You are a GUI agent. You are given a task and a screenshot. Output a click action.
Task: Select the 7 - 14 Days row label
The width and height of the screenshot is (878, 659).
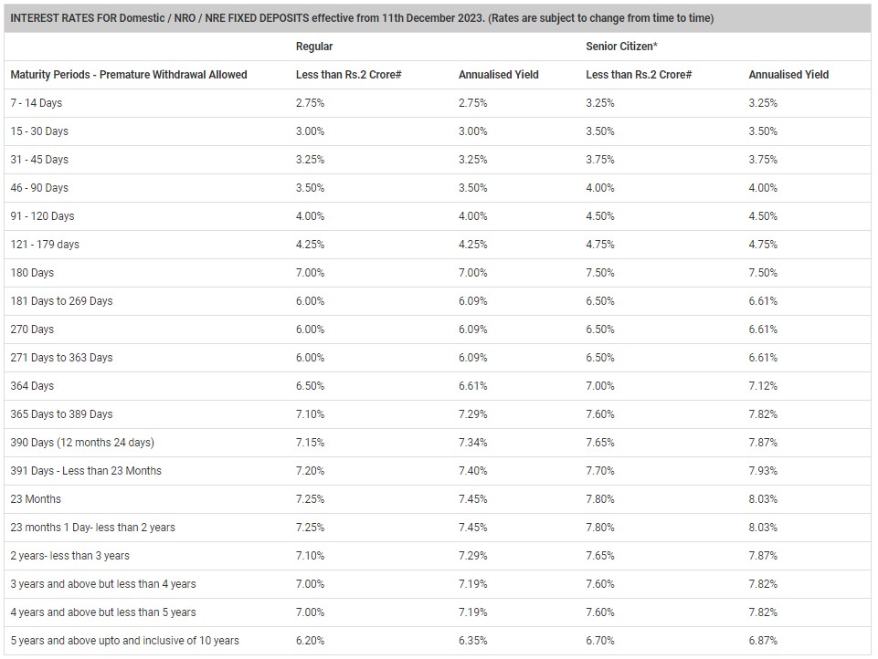click(x=37, y=103)
